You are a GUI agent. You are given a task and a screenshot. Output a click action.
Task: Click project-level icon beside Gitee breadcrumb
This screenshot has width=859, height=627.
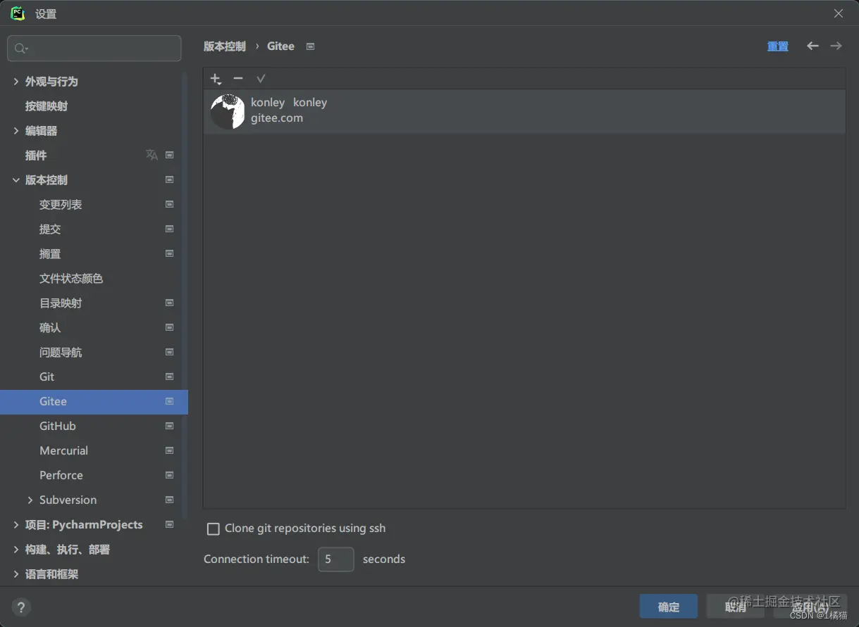[311, 46]
